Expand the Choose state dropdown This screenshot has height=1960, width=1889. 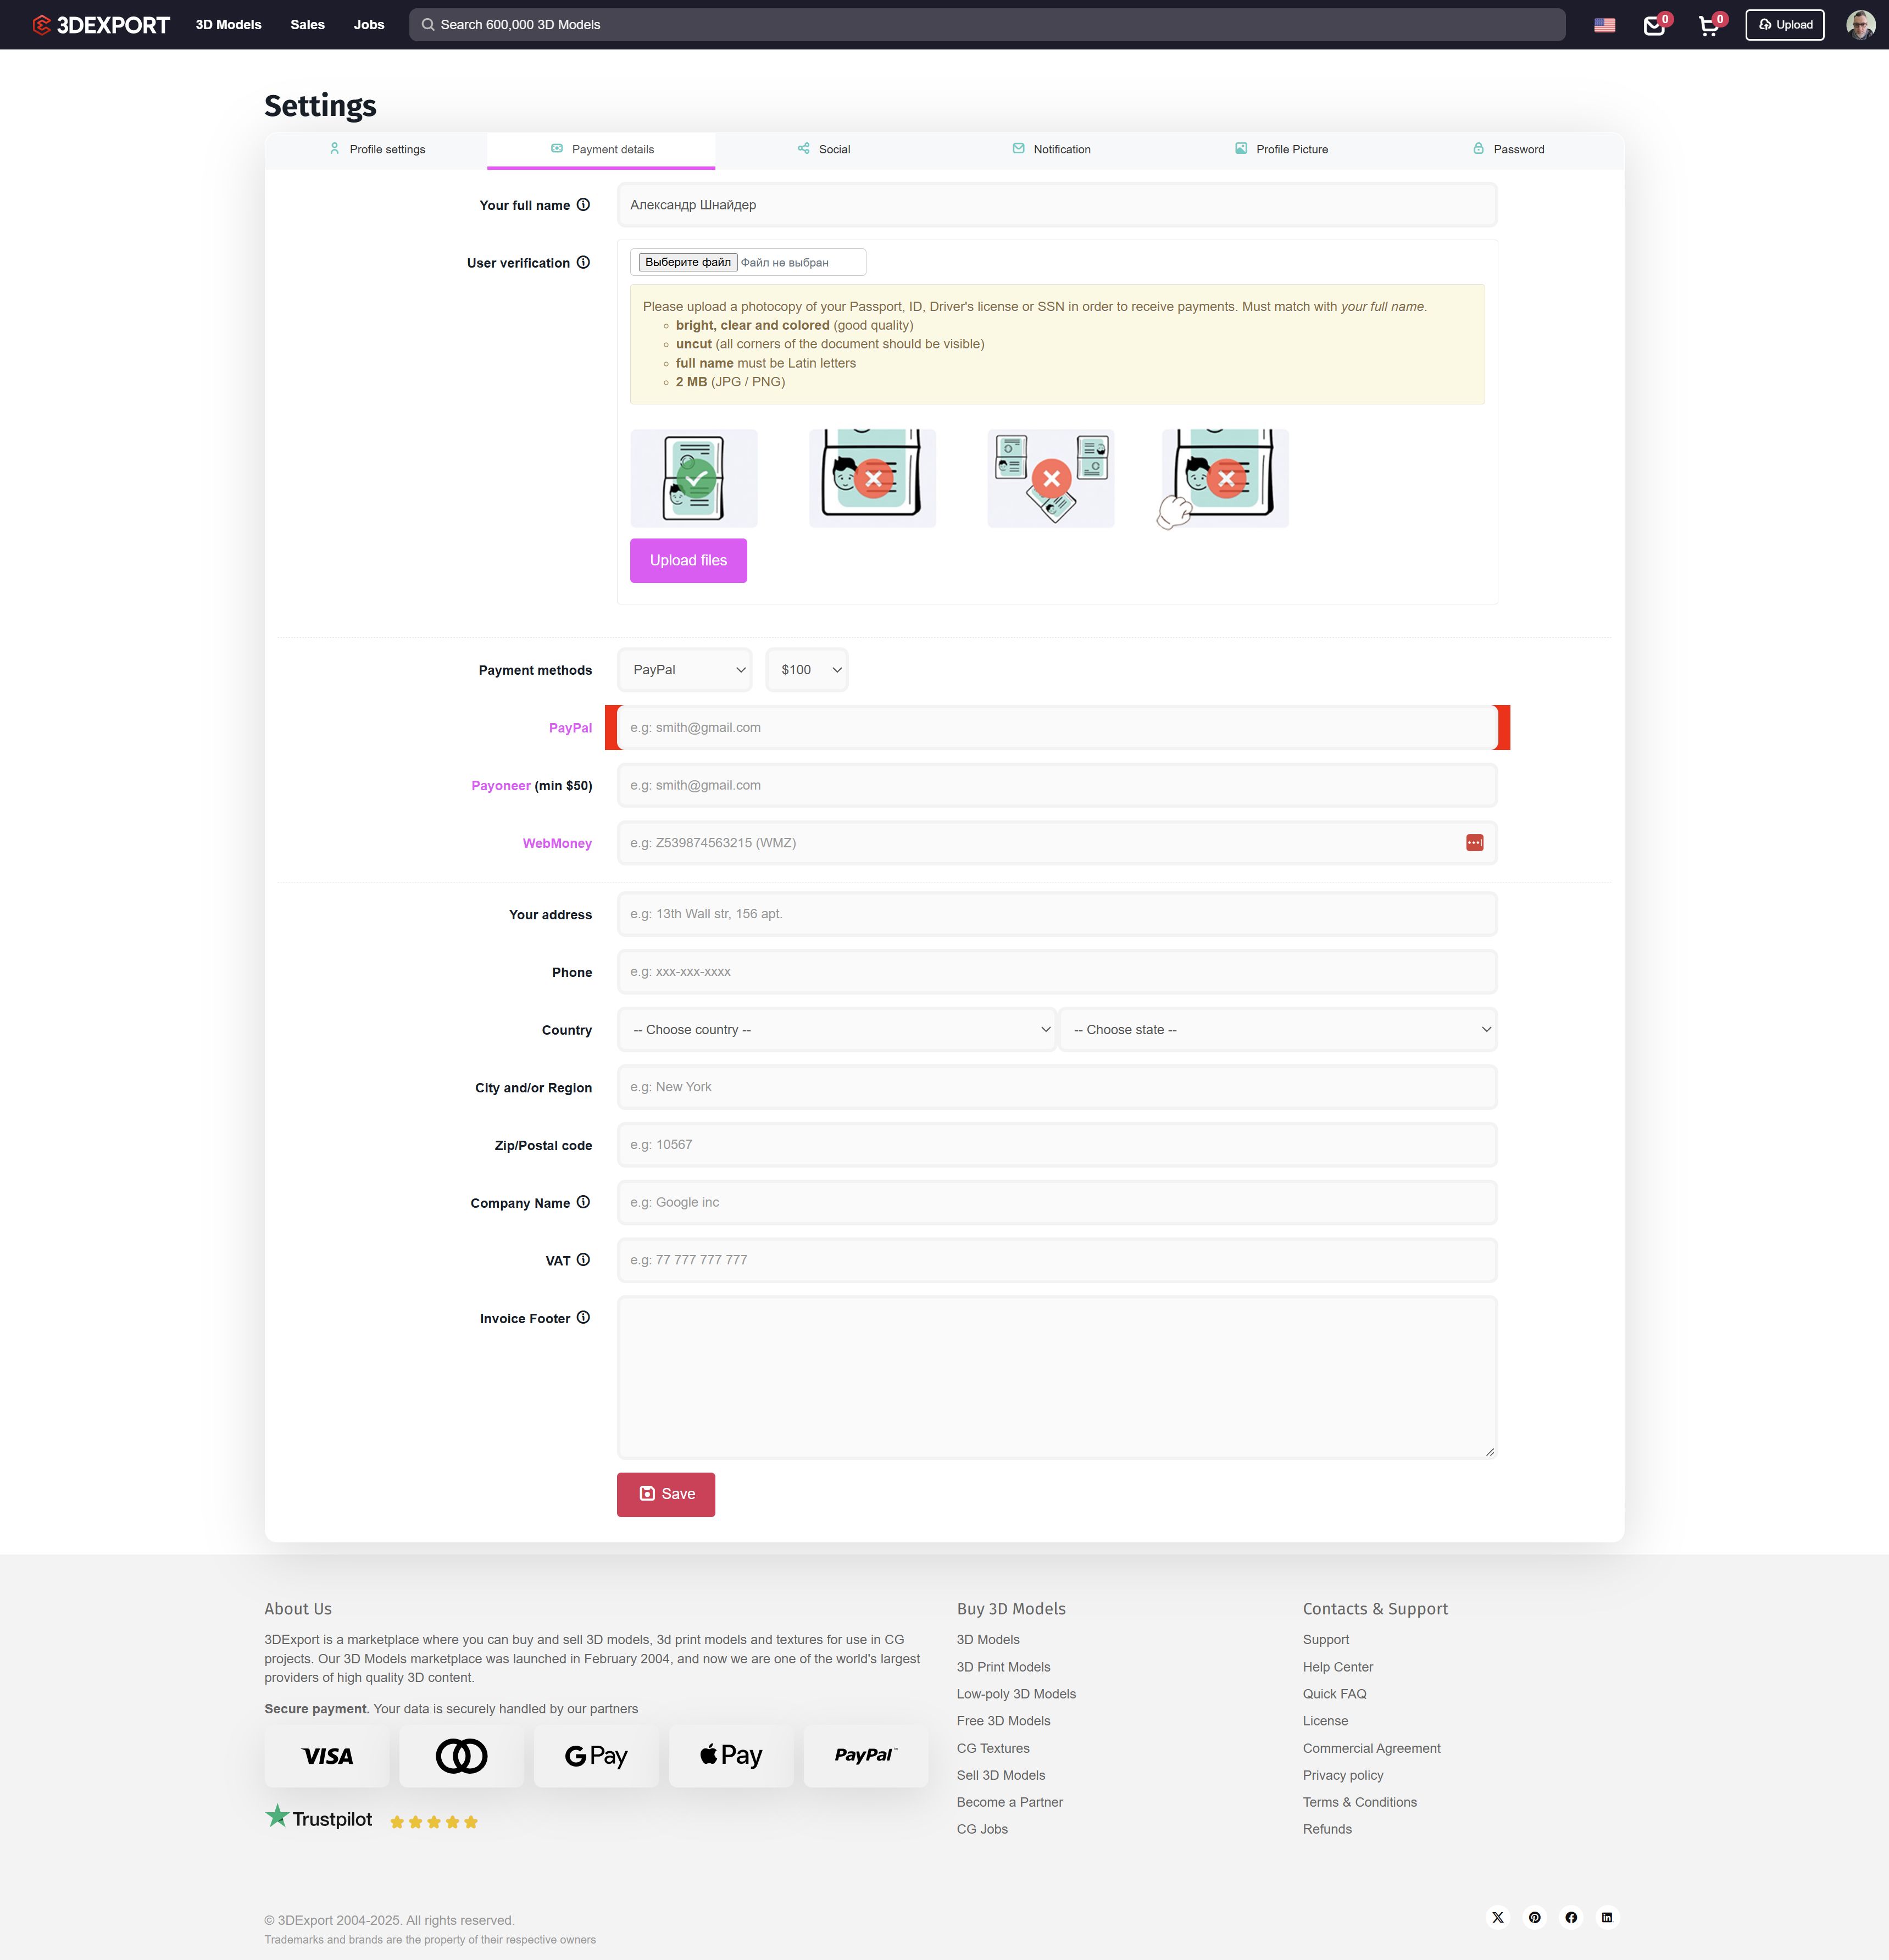coord(1277,1030)
